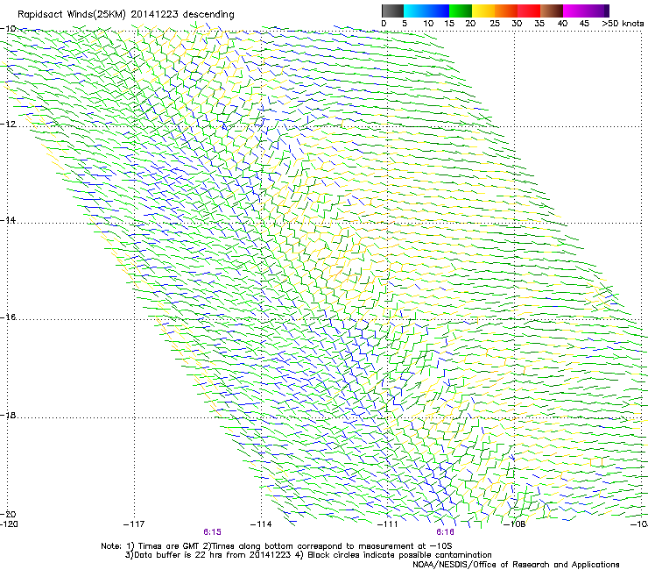648x570 pixels.
Task: Click the '-14' latitude axis label
Action: pyautogui.click(x=8, y=220)
